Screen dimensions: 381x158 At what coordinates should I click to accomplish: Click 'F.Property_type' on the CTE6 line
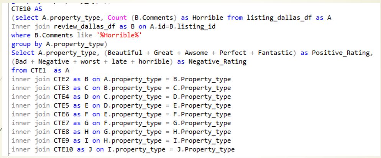point(202,114)
